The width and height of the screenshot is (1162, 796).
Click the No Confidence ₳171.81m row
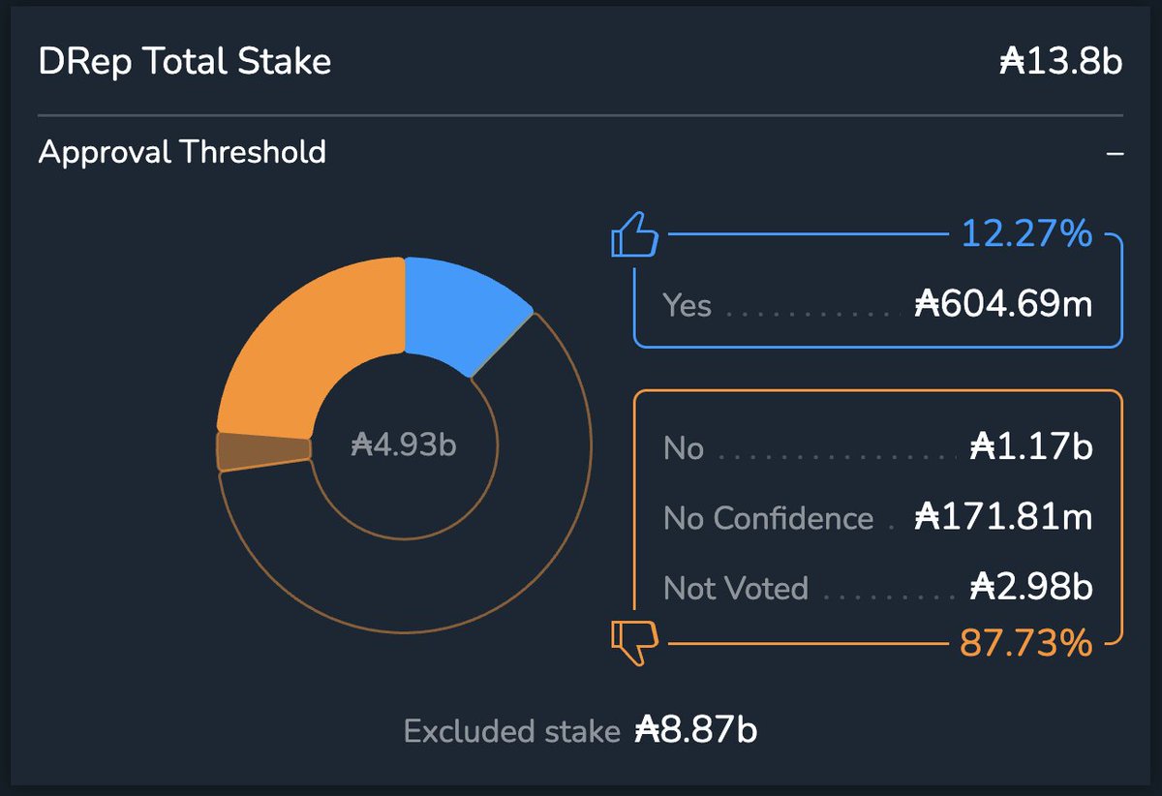click(876, 518)
